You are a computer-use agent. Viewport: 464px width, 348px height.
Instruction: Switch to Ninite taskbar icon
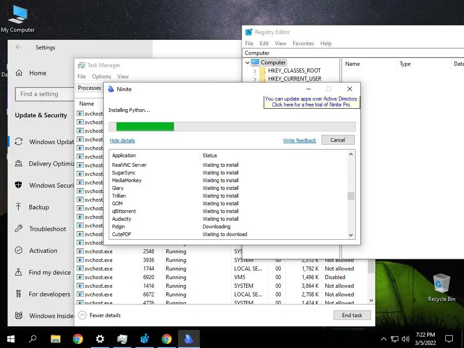click(x=189, y=339)
